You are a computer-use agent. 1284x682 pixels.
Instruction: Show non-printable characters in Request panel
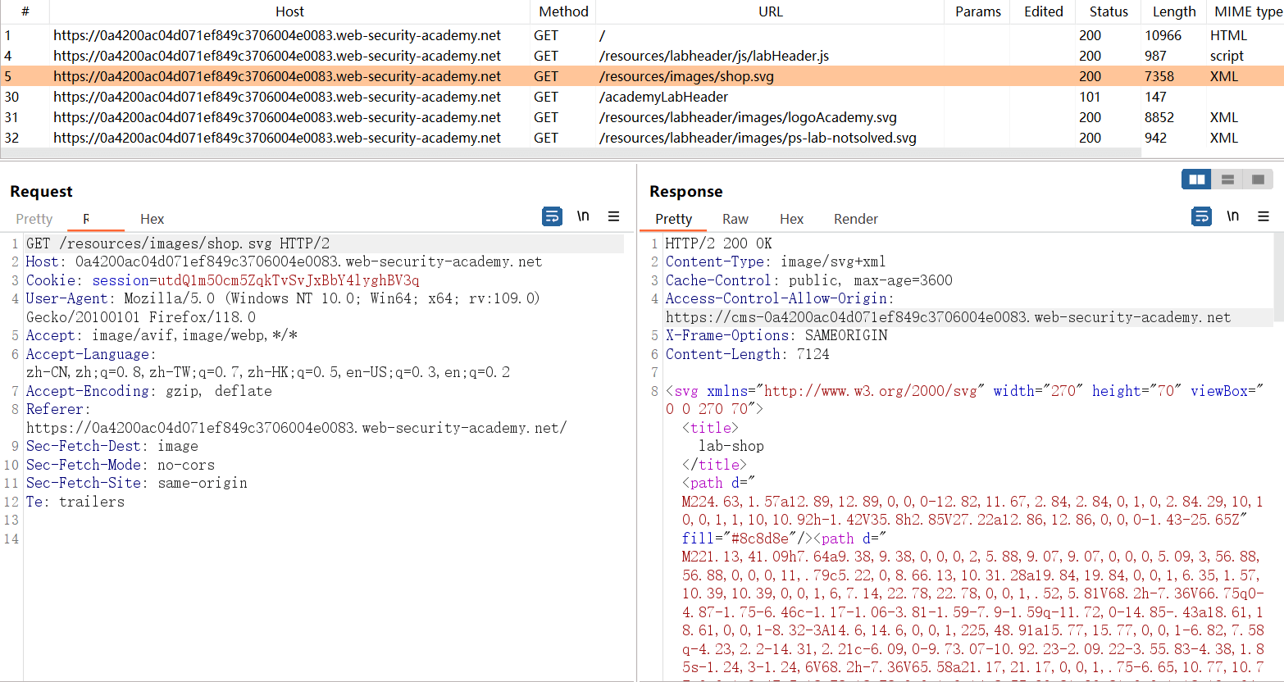pyautogui.click(x=583, y=216)
